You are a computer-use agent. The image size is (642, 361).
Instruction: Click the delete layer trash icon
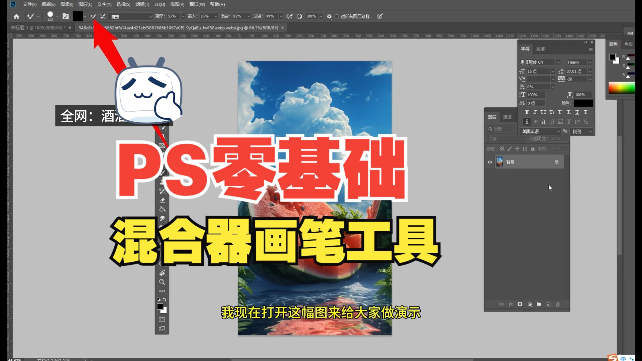click(x=558, y=304)
